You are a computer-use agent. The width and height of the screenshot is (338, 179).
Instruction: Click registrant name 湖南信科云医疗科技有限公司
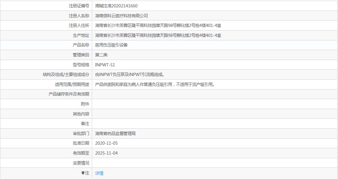121,16
